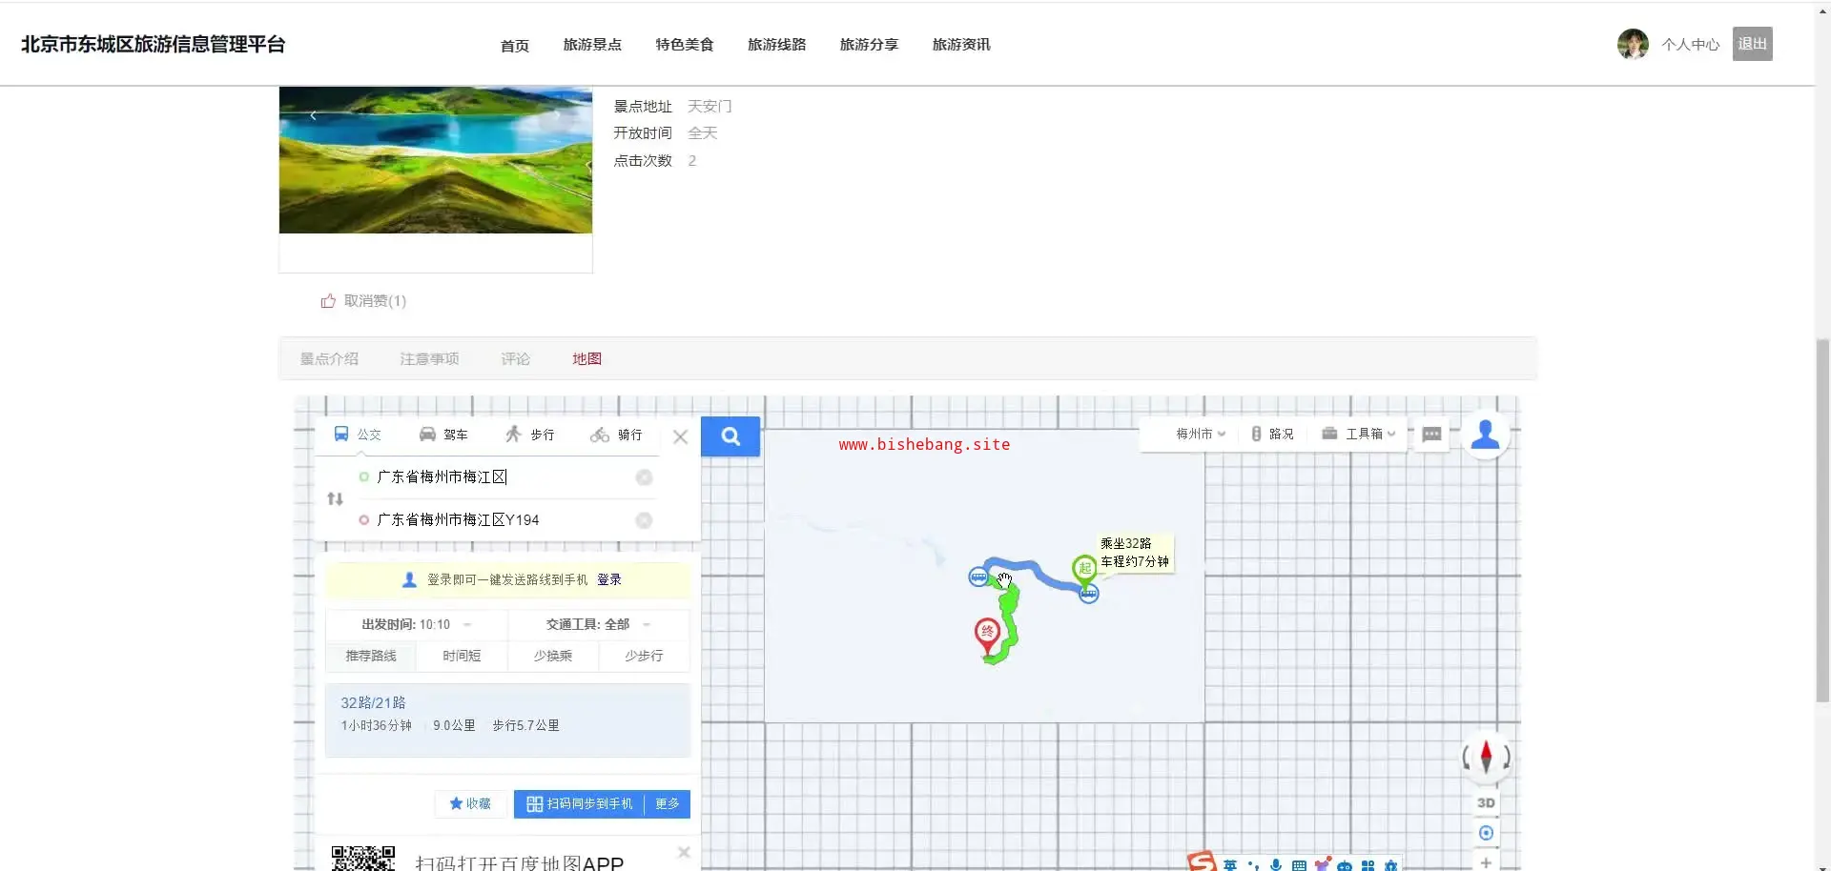Open the map feedback message icon

[1431, 435]
